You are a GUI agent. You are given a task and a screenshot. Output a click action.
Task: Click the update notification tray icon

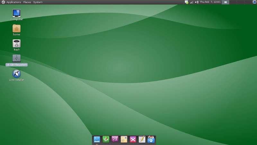pyautogui.click(x=186, y=2)
